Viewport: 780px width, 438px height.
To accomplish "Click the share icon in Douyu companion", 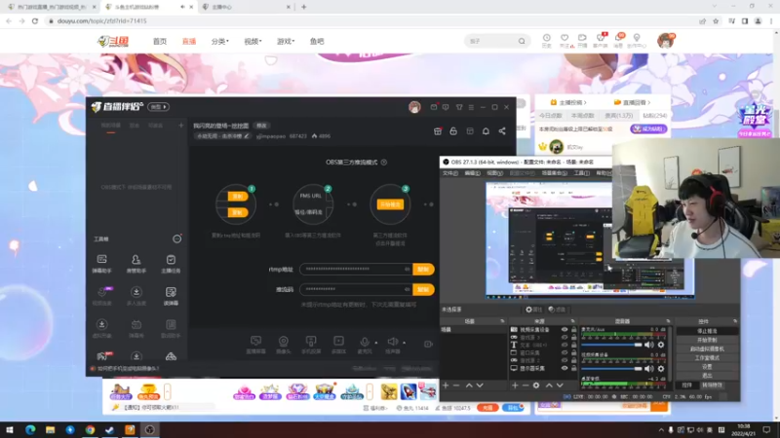I will pos(502,131).
